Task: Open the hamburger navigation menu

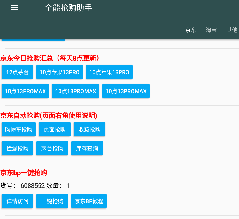Action: [x=14, y=8]
